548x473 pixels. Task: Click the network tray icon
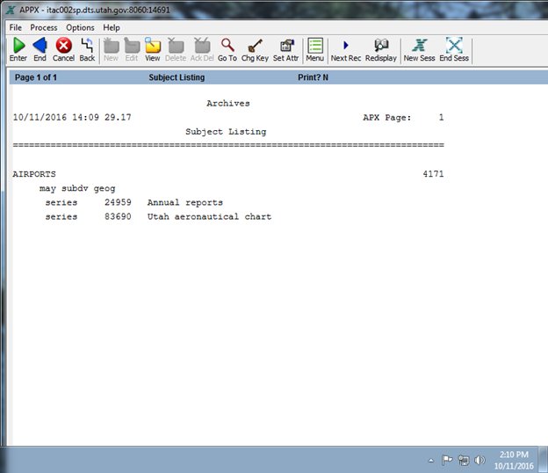coord(464,460)
